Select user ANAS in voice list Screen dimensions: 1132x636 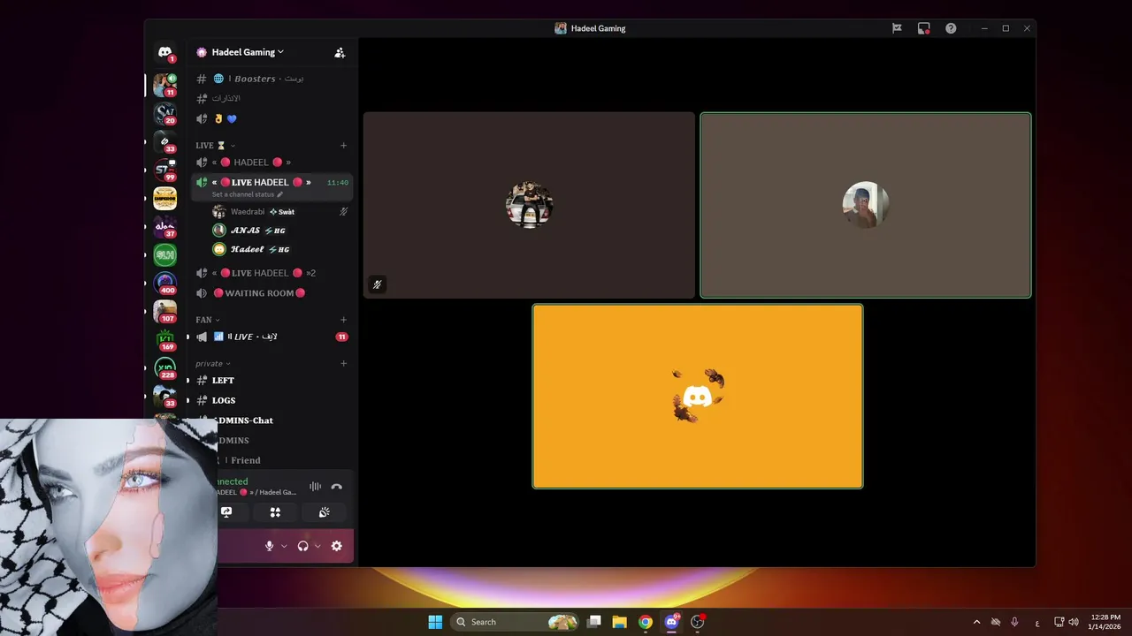[279, 231]
